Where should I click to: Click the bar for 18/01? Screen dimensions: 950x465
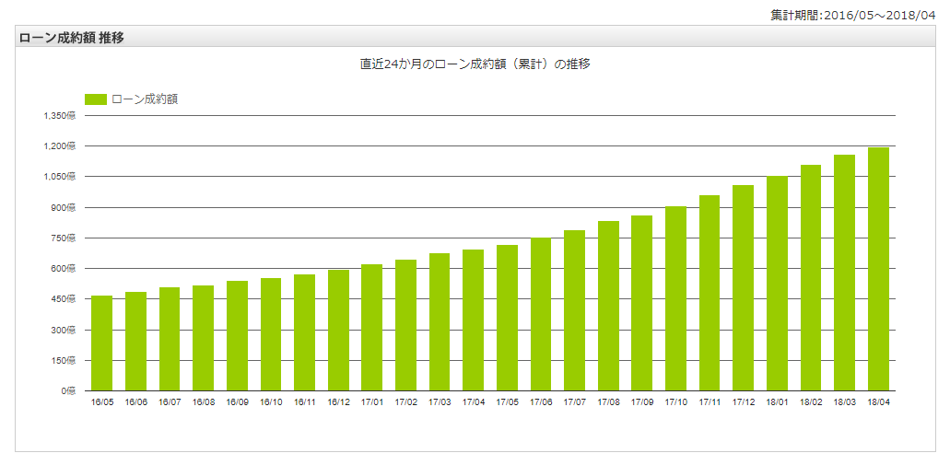777,284
